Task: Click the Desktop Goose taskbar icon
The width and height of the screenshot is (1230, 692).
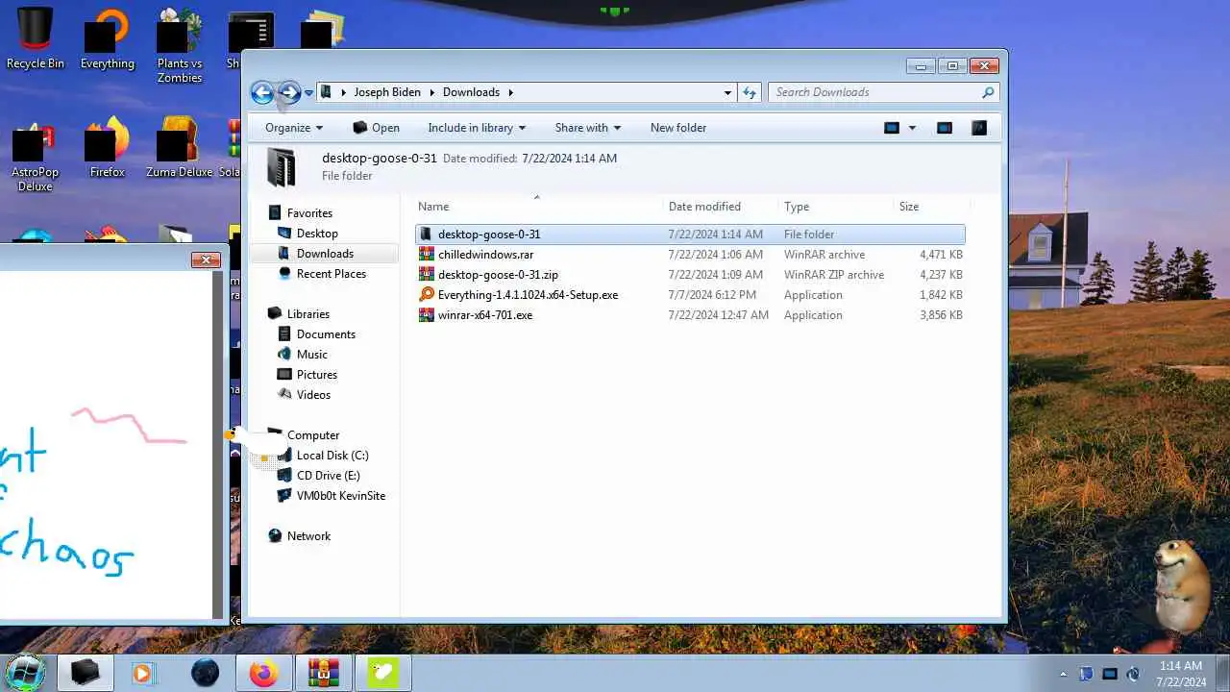Action: click(382, 673)
